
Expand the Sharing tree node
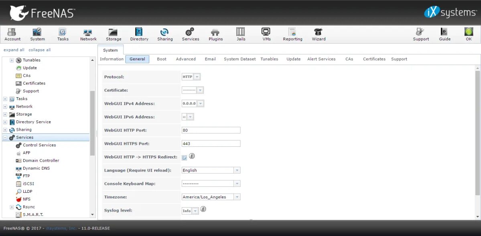tap(5, 130)
